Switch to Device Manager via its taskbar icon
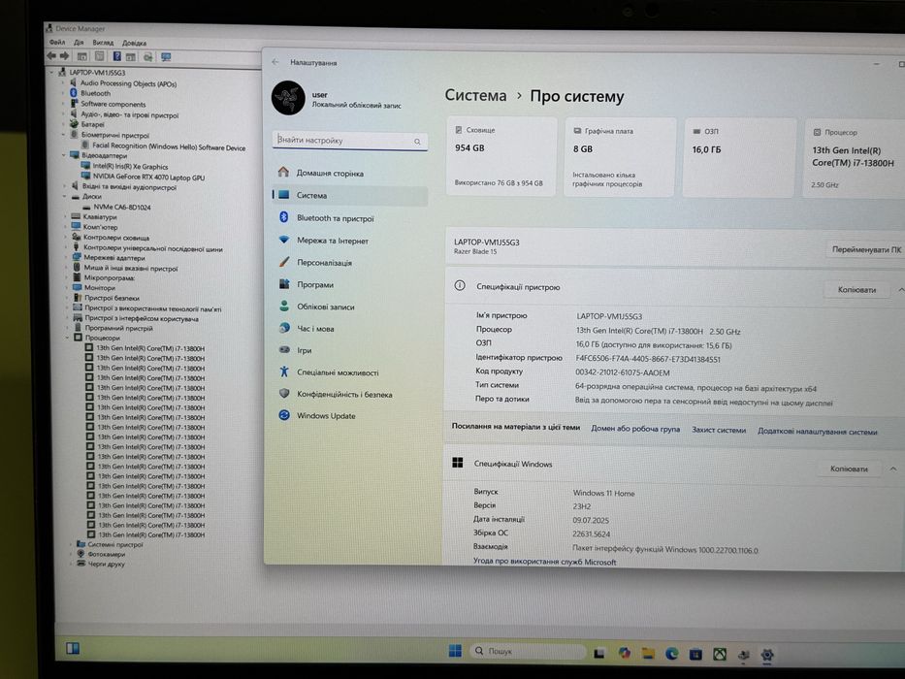Viewport: 905px width, 679px height. pos(743,654)
